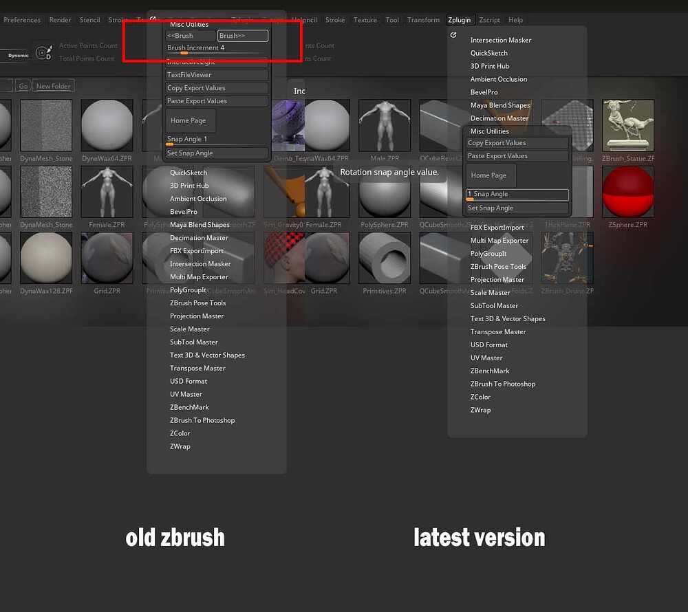Click the refresh icon atop right Zplugin panel
Screen dimensions: 688x612
pyautogui.click(x=453, y=34)
